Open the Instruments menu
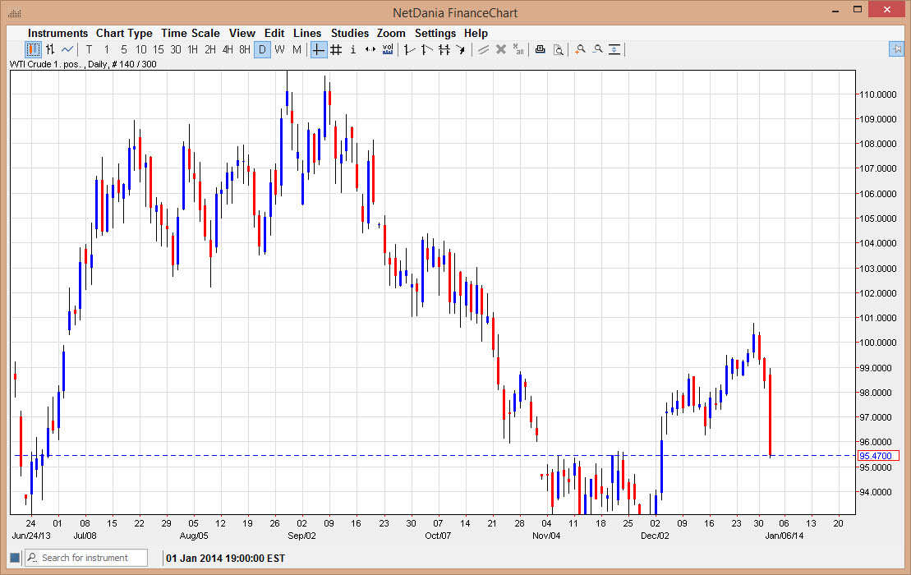This screenshot has width=911, height=575. click(x=58, y=33)
